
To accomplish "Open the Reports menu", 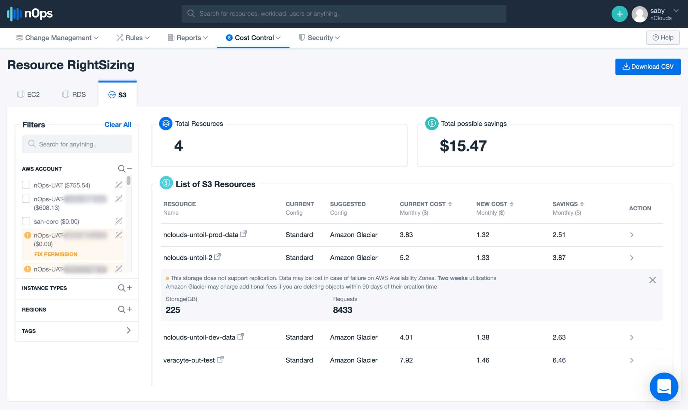I will point(188,38).
